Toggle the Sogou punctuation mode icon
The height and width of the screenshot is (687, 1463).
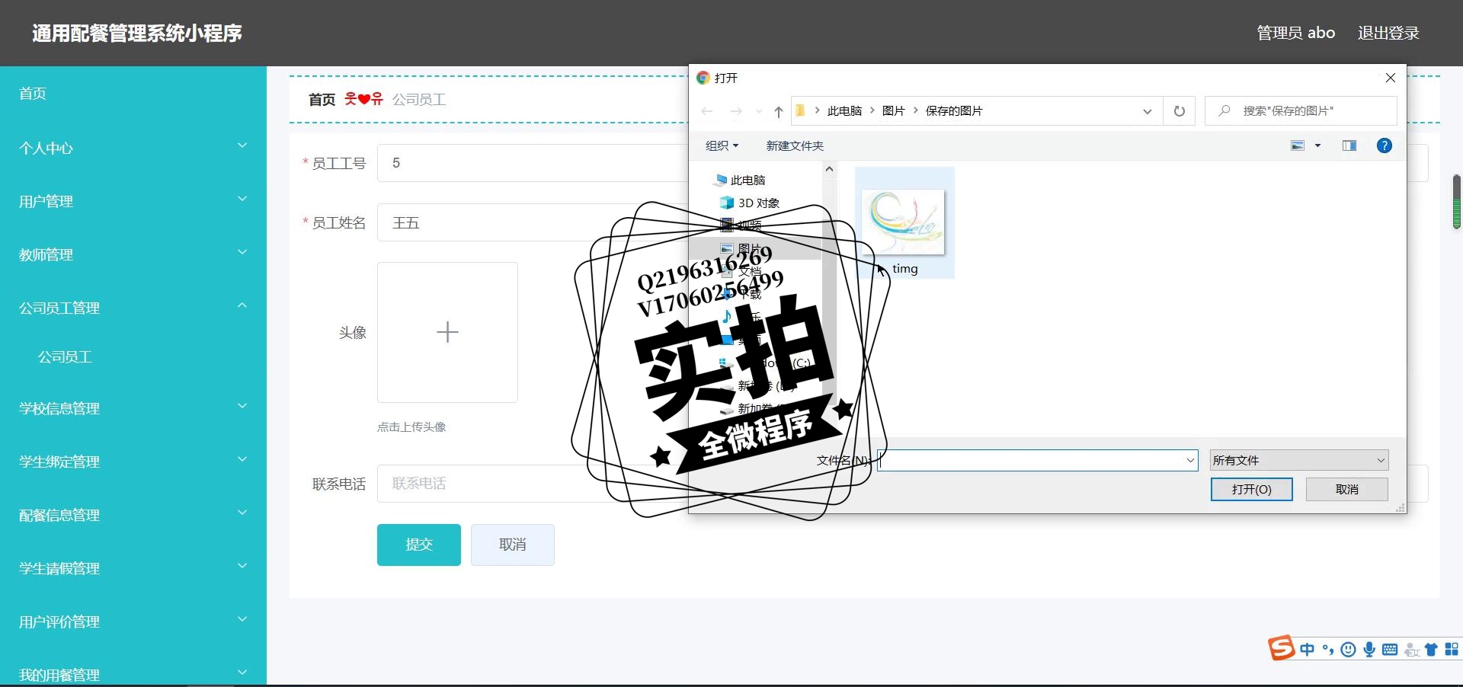coord(1328,650)
